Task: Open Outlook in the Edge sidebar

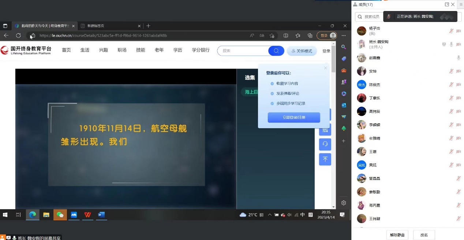Action: 344,105
